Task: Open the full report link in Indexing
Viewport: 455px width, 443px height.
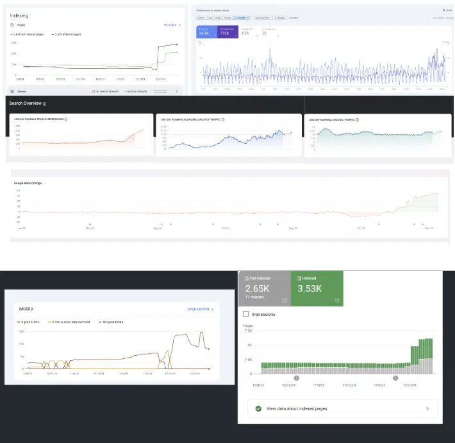Action: 171,25
